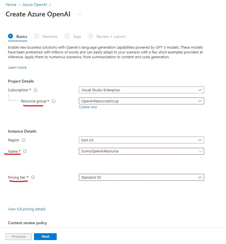Click the info icon beside Resource group
Screen dimensions: 226x244
(x=54, y=101)
